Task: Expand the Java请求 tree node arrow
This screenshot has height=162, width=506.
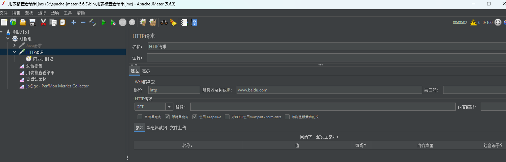Action: 15,46
